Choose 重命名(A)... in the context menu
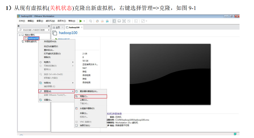 click(57, 50)
